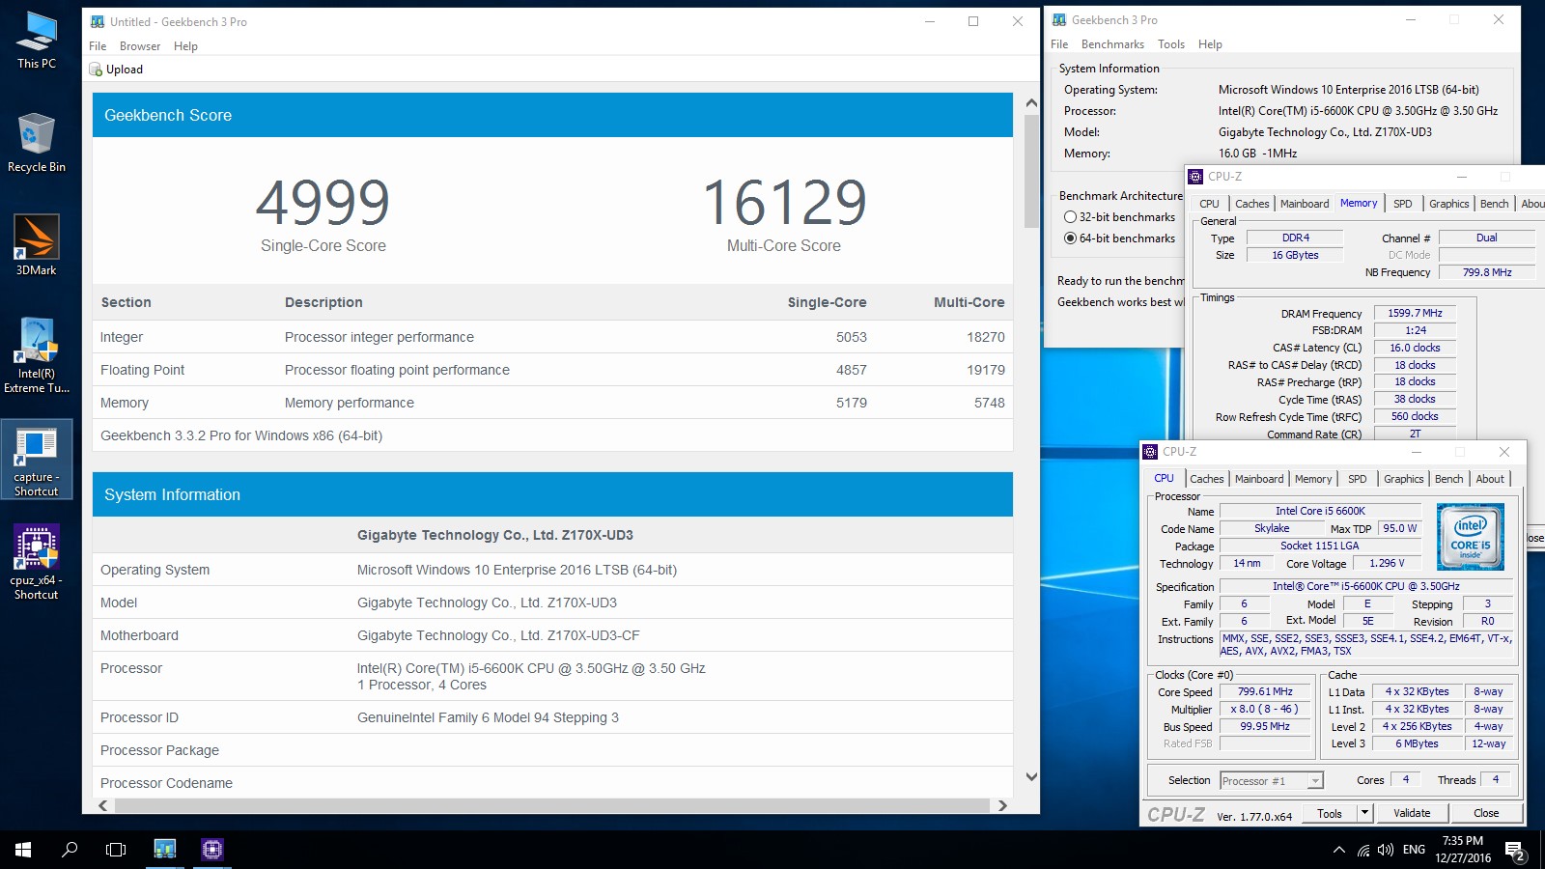Click the Floating Point row
This screenshot has height=869, width=1545.
pos(552,370)
